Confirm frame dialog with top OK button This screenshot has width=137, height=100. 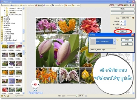(x=127, y=40)
